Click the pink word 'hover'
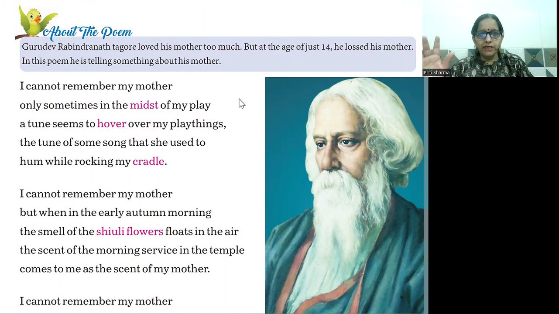The image size is (559, 314). tap(112, 124)
